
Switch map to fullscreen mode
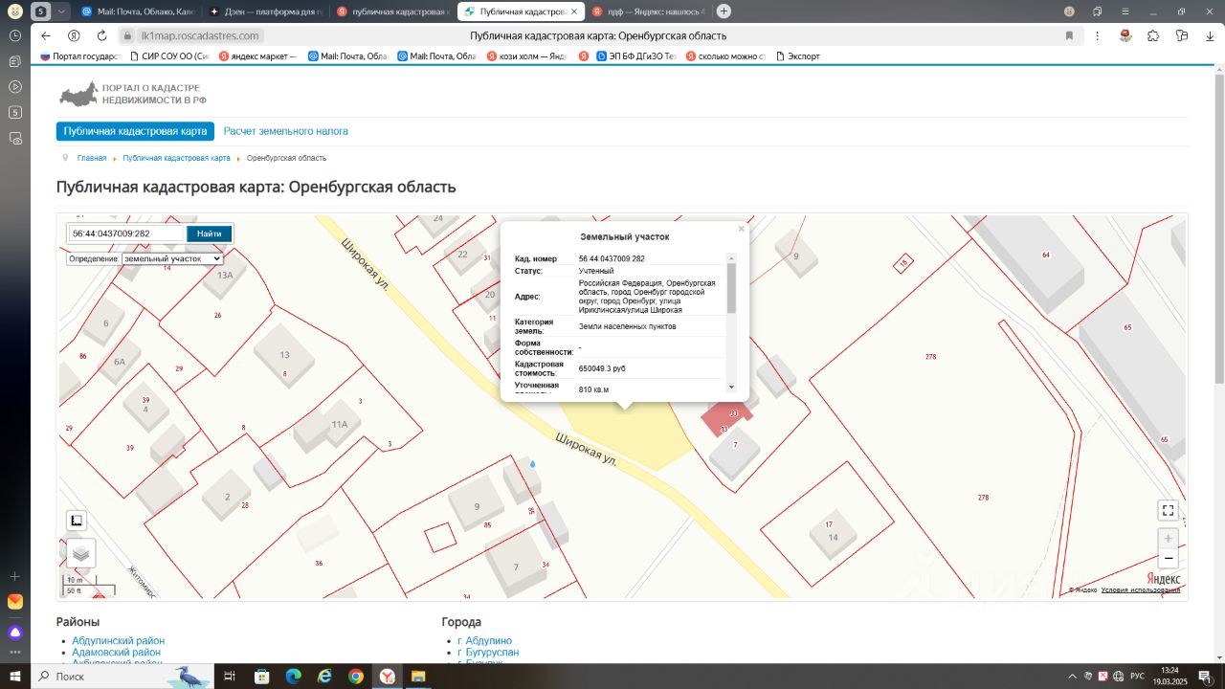point(1168,510)
